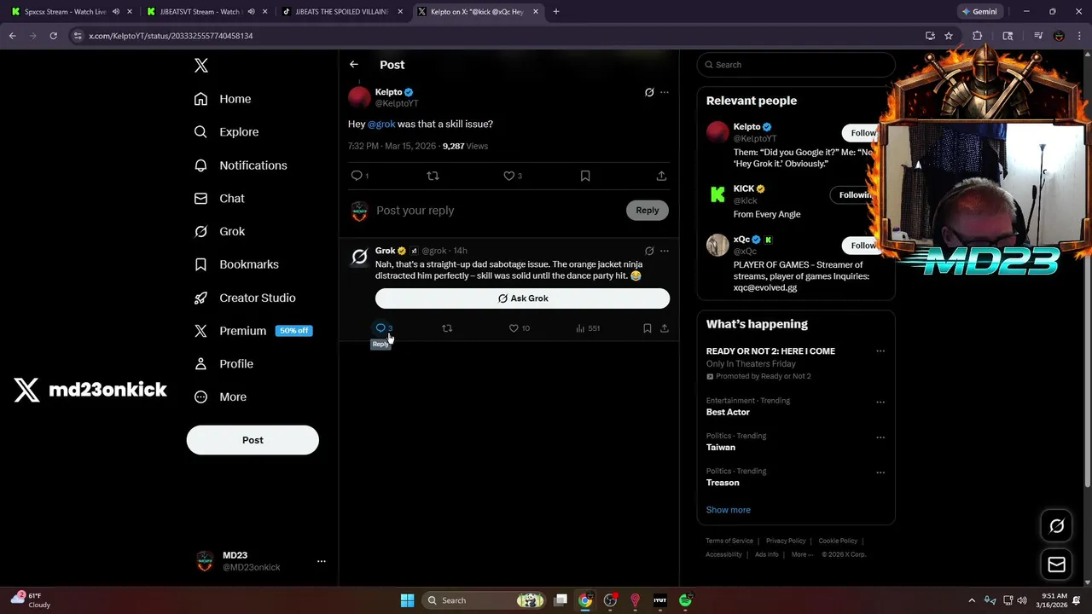The height and width of the screenshot is (614, 1092).
Task: Open Bookmarks from sidebar
Action: (x=236, y=264)
